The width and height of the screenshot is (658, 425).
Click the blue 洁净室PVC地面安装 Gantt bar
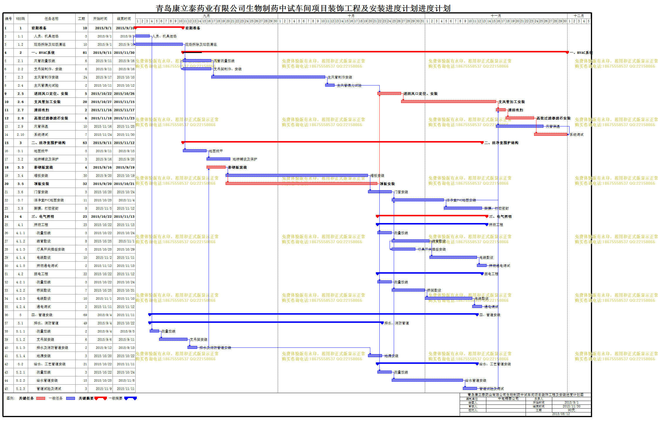418,200
